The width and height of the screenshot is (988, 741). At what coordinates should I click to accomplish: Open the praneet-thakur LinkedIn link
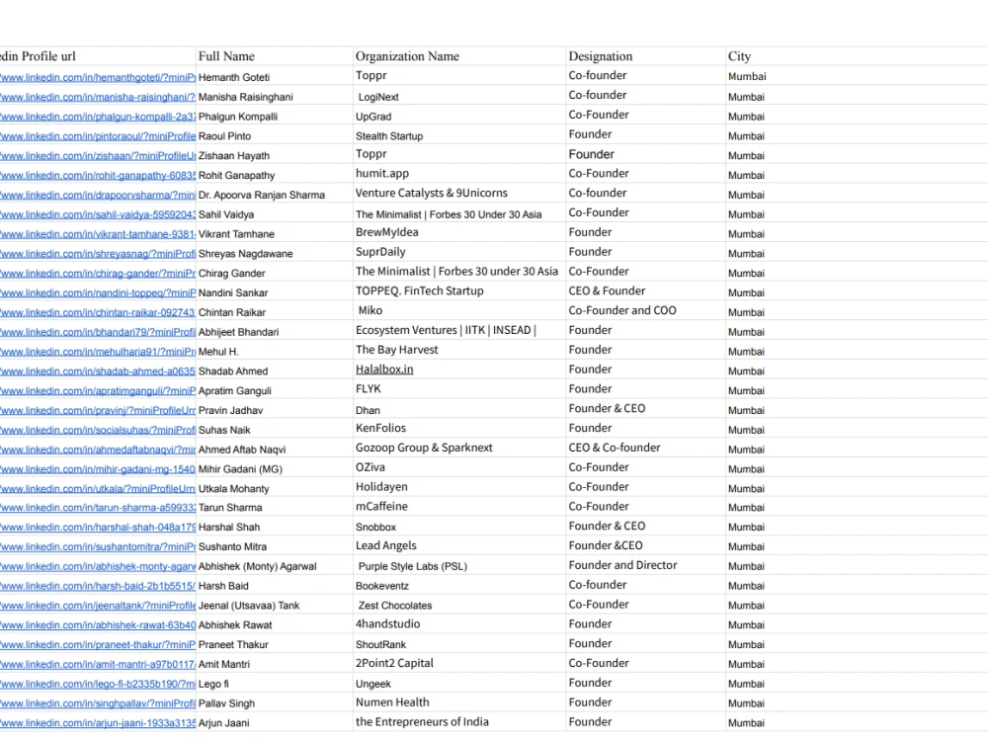[98, 644]
